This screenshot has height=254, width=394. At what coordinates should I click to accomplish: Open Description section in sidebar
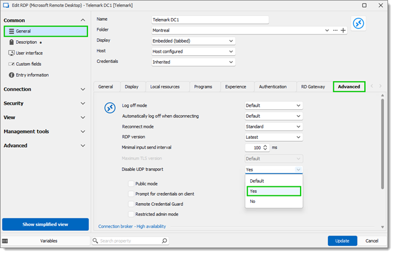coord(25,42)
